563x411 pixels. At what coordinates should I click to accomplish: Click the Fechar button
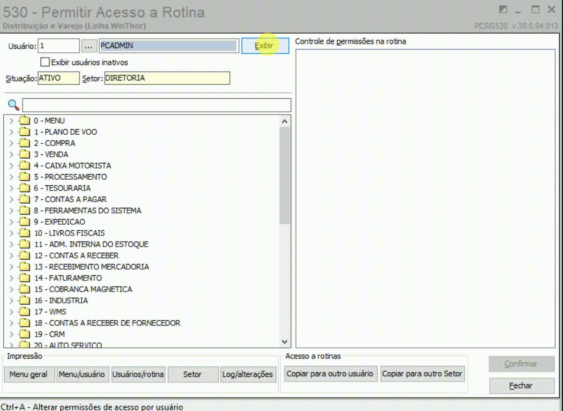(x=521, y=386)
